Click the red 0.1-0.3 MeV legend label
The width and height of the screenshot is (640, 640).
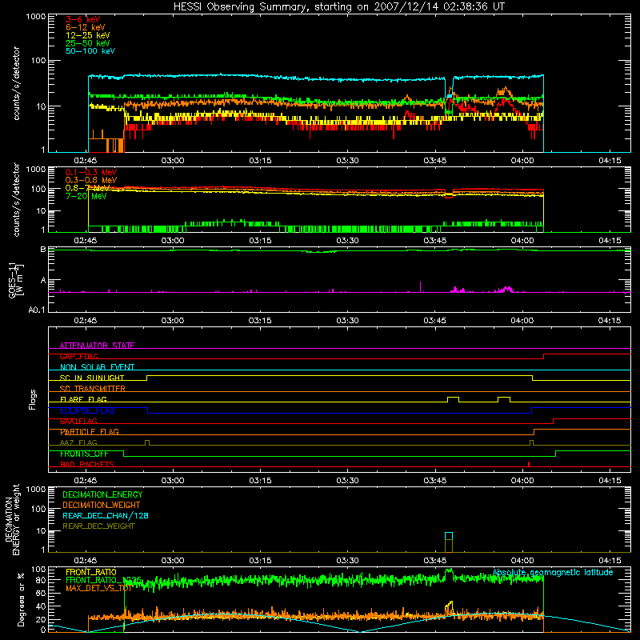pyautogui.click(x=91, y=172)
